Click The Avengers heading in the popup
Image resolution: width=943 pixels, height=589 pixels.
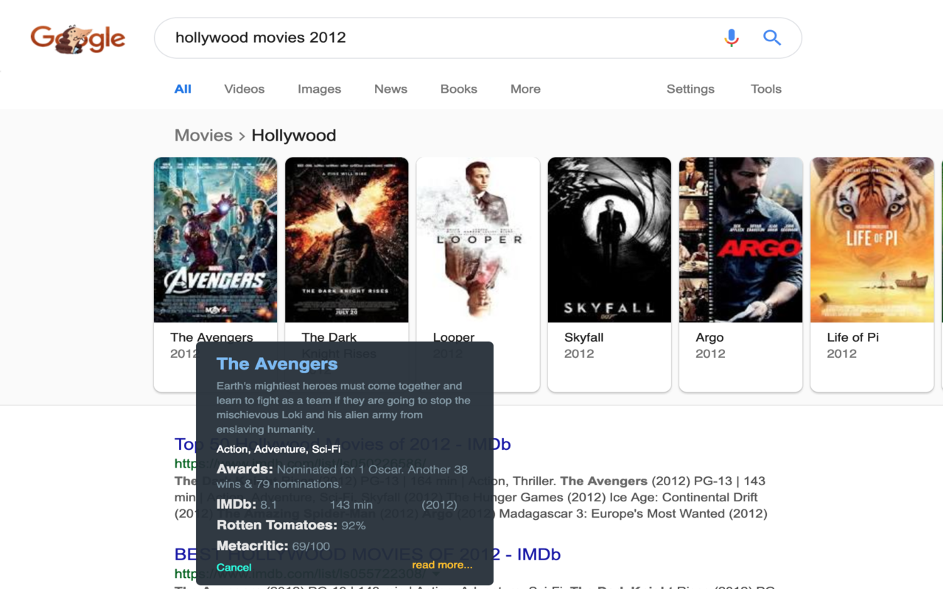coord(277,364)
